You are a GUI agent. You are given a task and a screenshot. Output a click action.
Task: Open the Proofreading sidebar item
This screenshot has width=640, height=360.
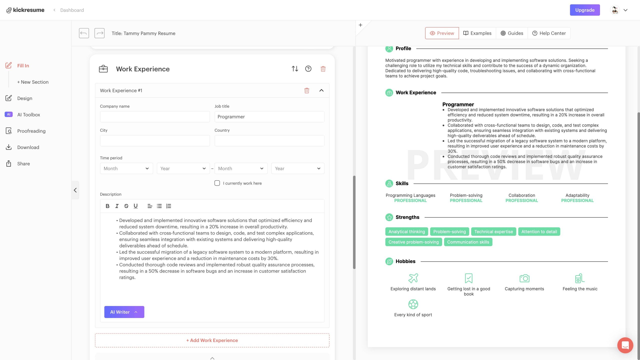click(31, 131)
